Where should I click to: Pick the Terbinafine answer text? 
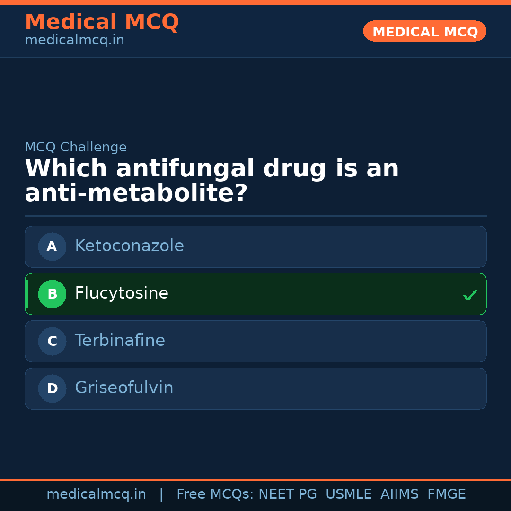(x=120, y=341)
